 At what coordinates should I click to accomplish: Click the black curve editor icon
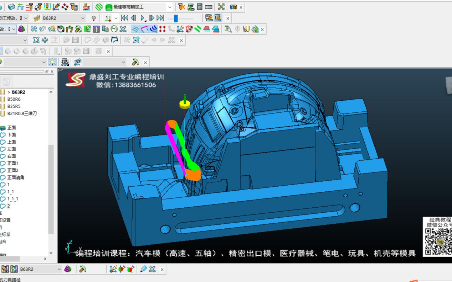(x=115, y=40)
